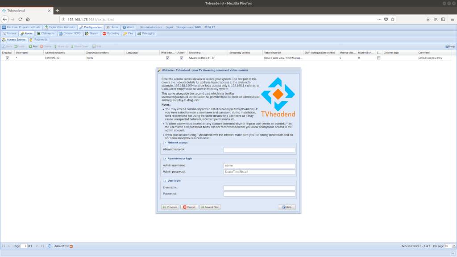Click the (login) link in the top bar
Screen dimensions: 457x257
(x=169, y=27)
